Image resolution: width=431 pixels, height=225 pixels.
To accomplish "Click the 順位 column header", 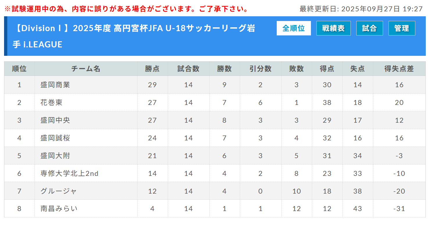I will (19, 69).
